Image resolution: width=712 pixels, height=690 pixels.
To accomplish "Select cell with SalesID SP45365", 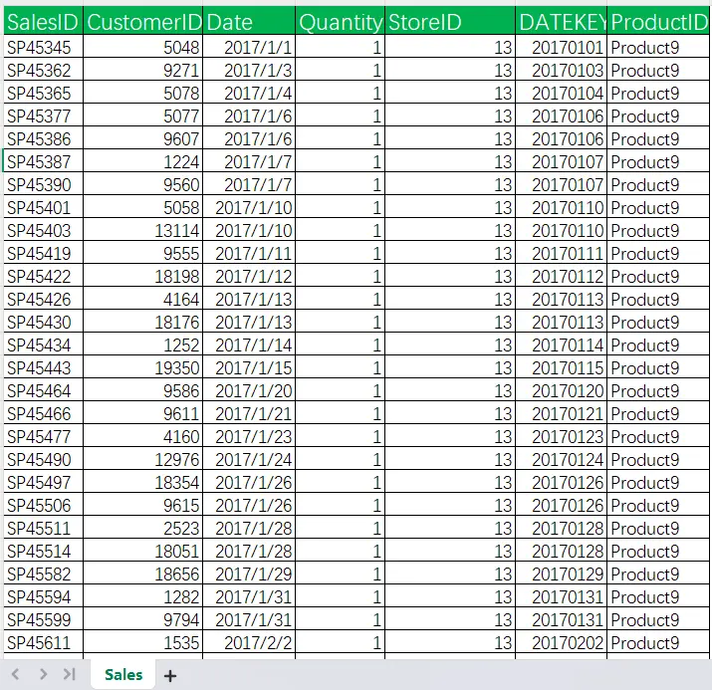I will 43,93.
